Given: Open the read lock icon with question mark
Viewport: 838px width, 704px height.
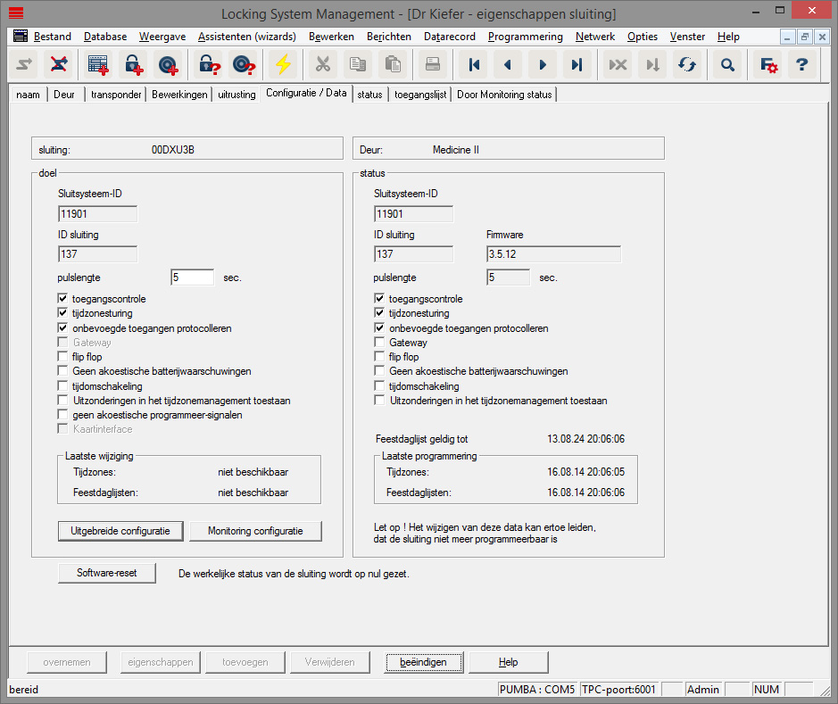Looking at the screenshot, I should click(x=206, y=64).
